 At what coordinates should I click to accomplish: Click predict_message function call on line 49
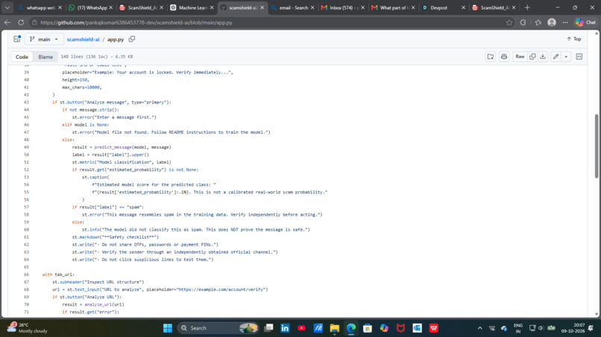pyautogui.click(x=113, y=147)
